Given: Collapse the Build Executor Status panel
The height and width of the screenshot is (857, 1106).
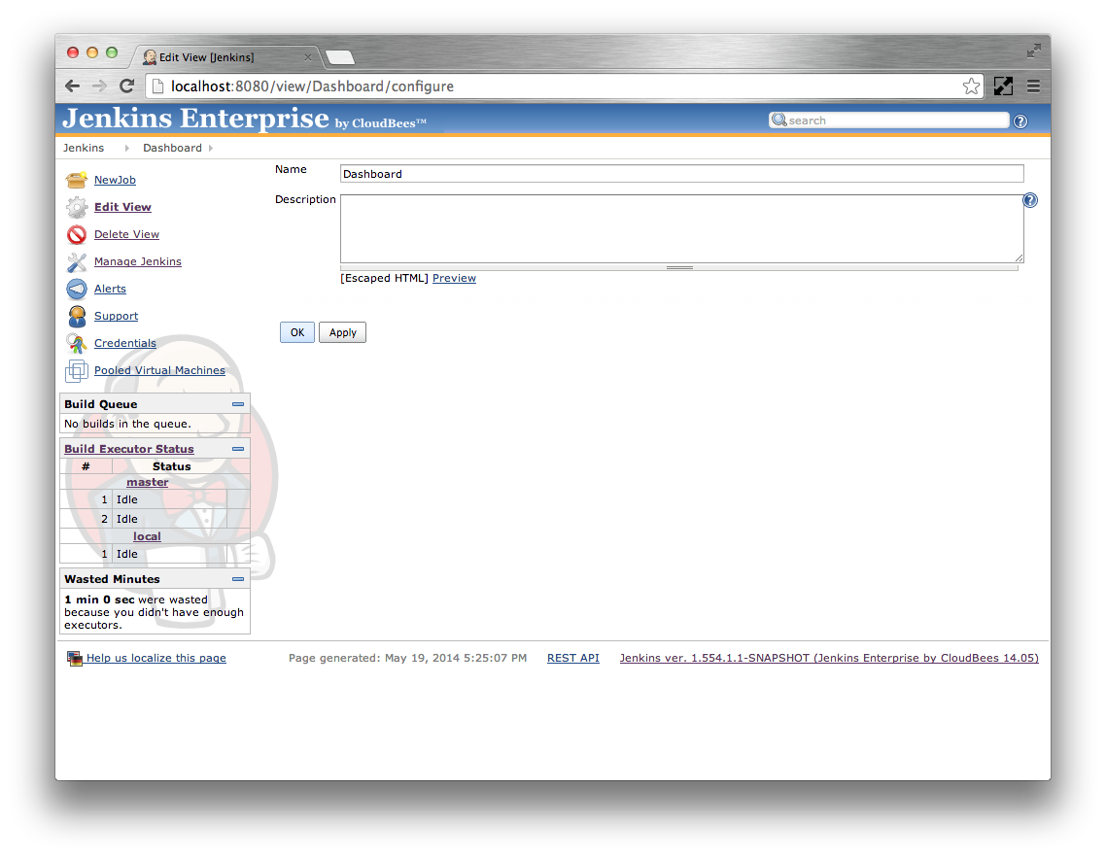Looking at the screenshot, I should (x=238, y=449).
